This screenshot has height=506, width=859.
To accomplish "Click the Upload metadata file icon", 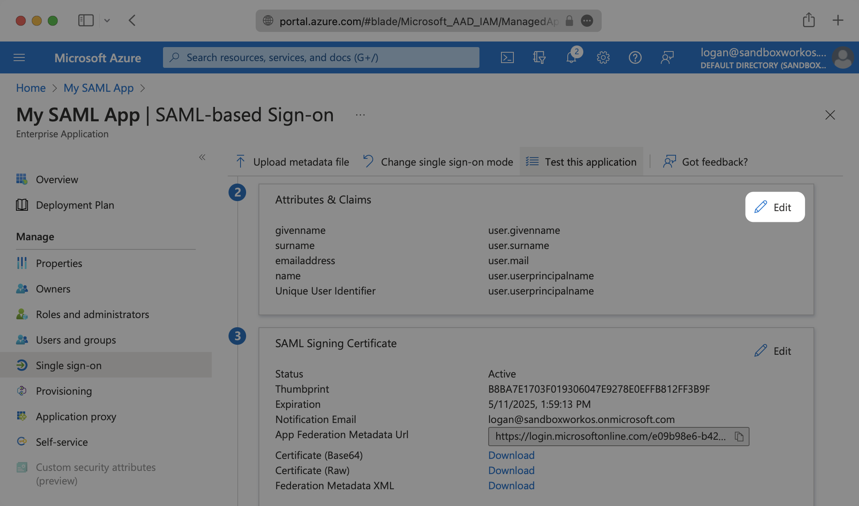I will tap(241, 161).
